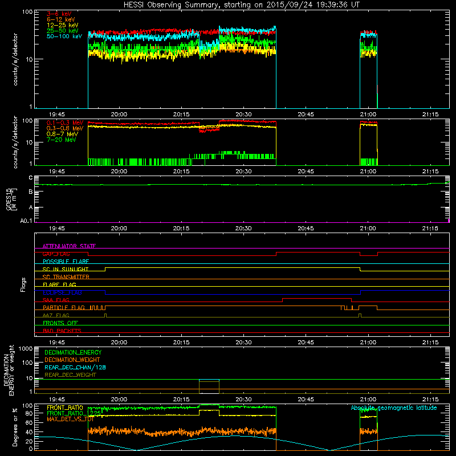Click the 21:00 tick under the Flags panel

[x=368, y=343]
